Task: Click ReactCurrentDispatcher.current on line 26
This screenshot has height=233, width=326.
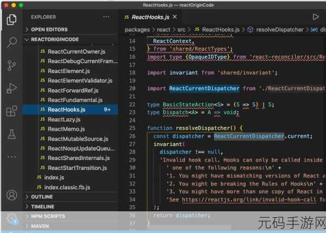Action: pyautogui.click(x=263, y=136)
